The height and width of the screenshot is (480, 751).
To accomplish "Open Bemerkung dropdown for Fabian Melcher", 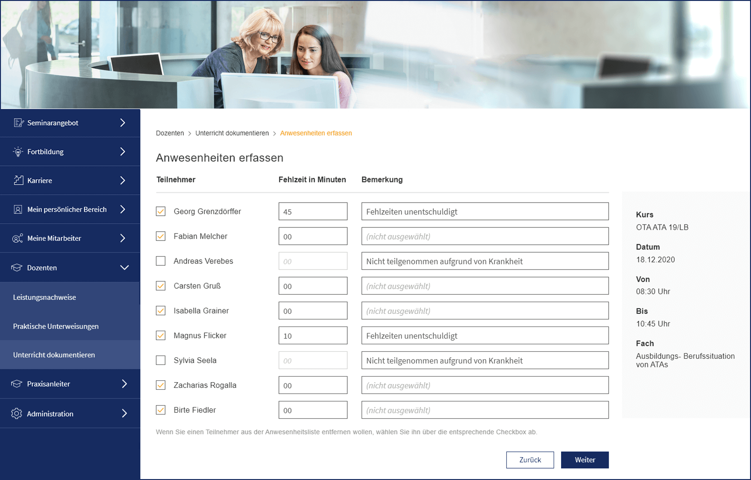I will click(485, 236).
